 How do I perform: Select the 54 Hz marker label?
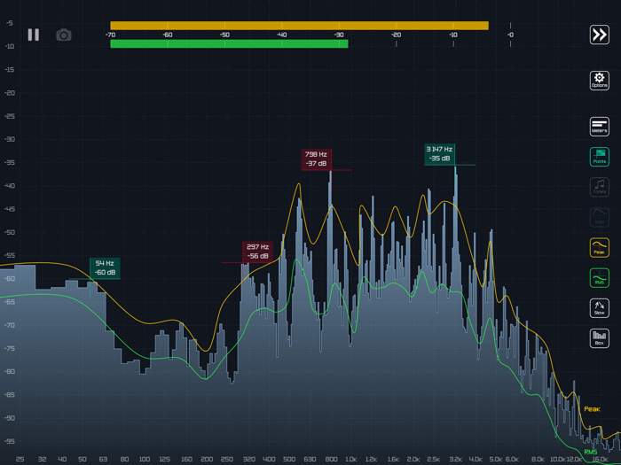tap(105, 267)
